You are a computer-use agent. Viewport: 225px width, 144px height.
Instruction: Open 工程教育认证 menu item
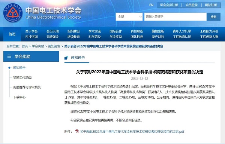(x=182, y=37)
